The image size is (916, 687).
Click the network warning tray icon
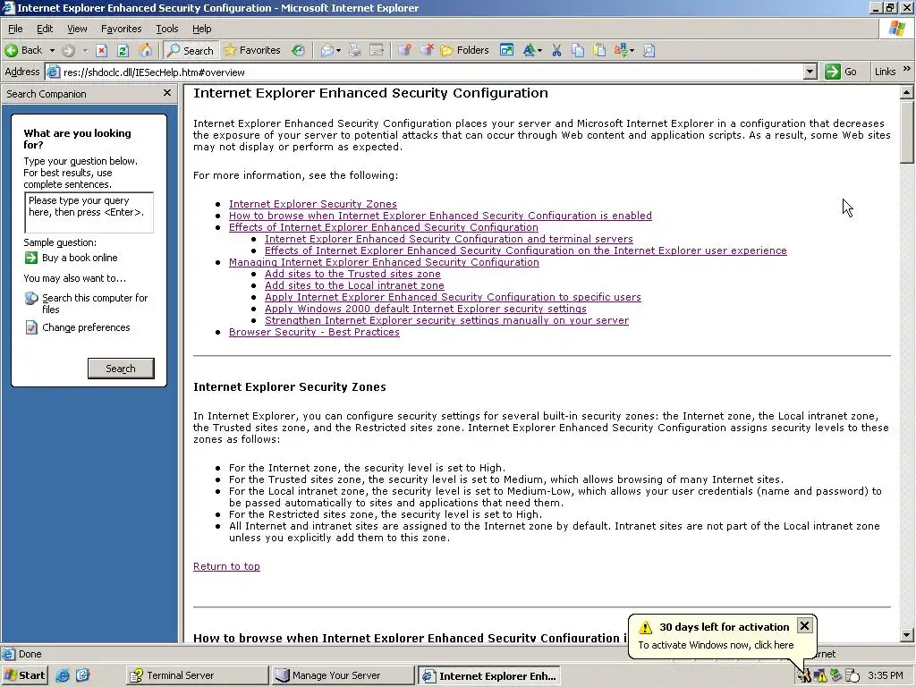coord(821,676)
